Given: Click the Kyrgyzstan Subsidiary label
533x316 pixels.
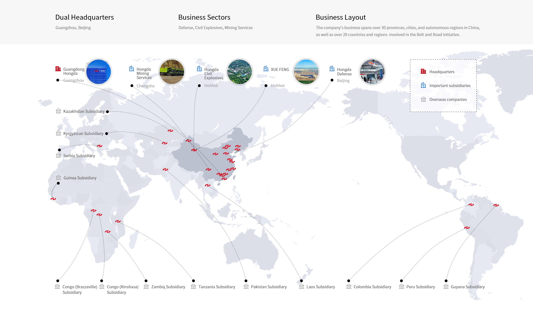Looking at the screenshot, I should pyautogui.click(x=83, y=134).
